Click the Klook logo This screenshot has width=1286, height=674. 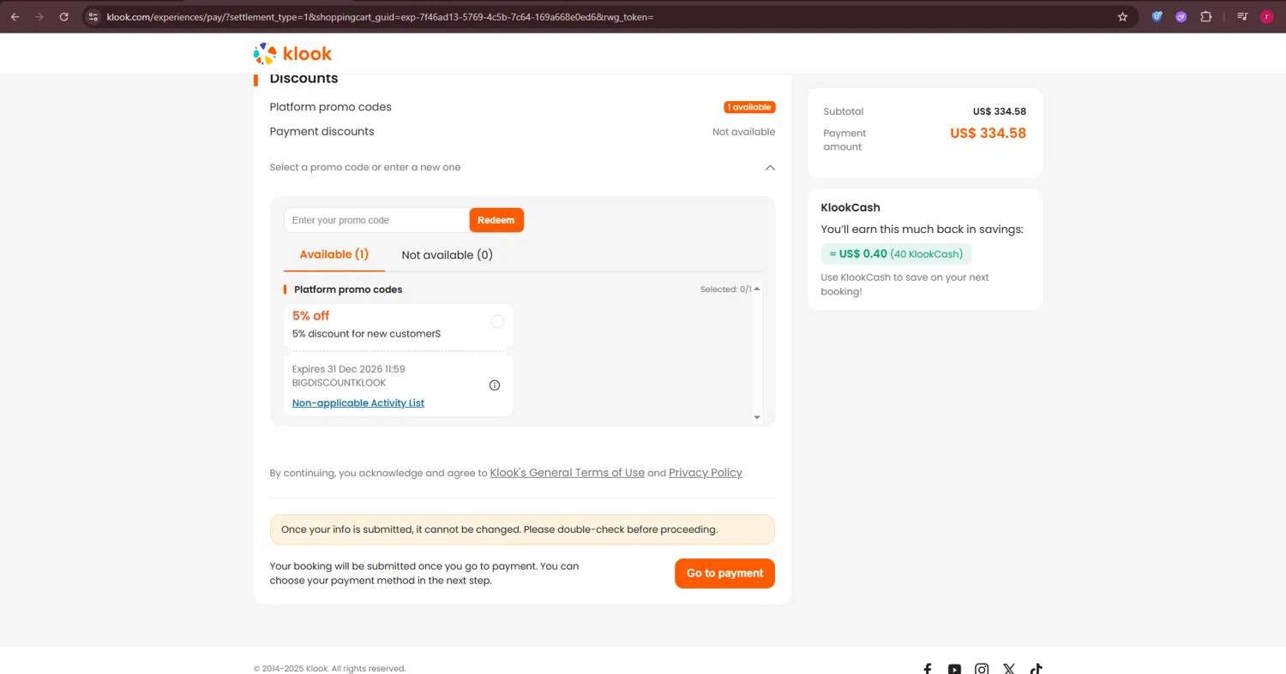292,54
